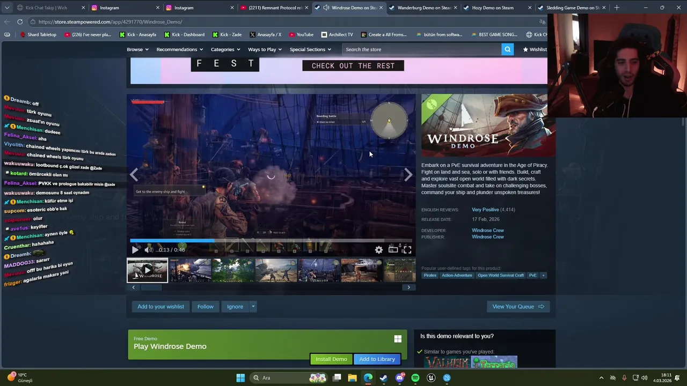687x386 pixels.
Task: Open the Wishlist link in store nav
Action: (535, 49)
